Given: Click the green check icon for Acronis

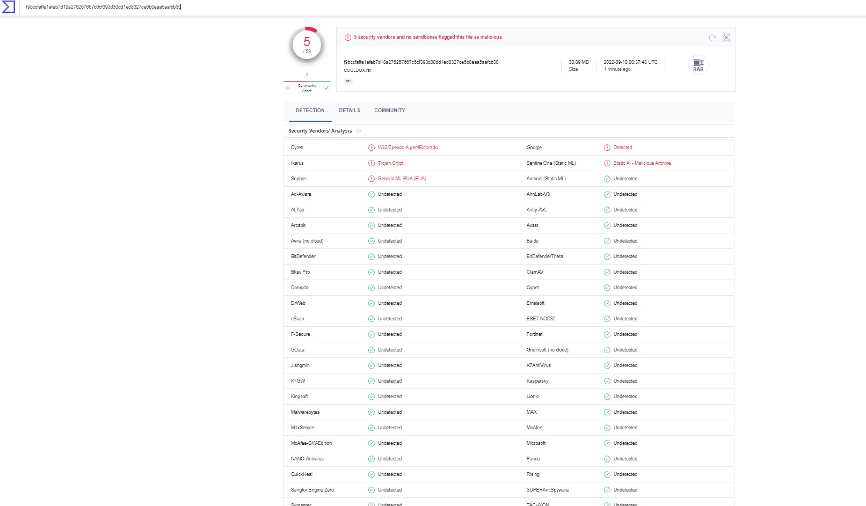Looking at the screenshot, I should pyautogui.click(x=607, y=179).
